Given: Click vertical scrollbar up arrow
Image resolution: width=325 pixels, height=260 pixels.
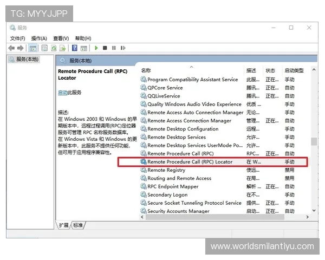Looking at the screenshot, I should 314,70.
